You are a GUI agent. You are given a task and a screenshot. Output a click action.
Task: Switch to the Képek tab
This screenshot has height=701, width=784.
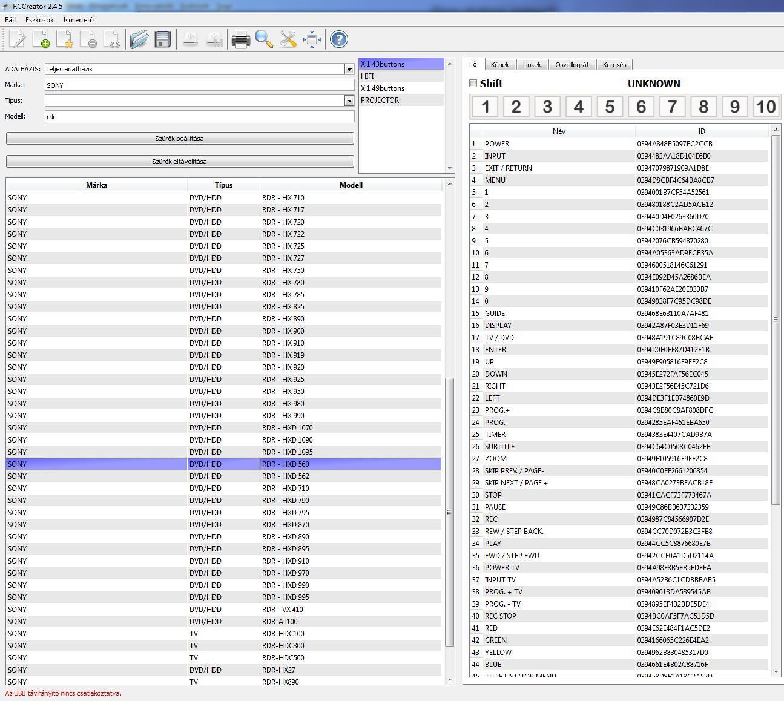[x=500, y=65]
